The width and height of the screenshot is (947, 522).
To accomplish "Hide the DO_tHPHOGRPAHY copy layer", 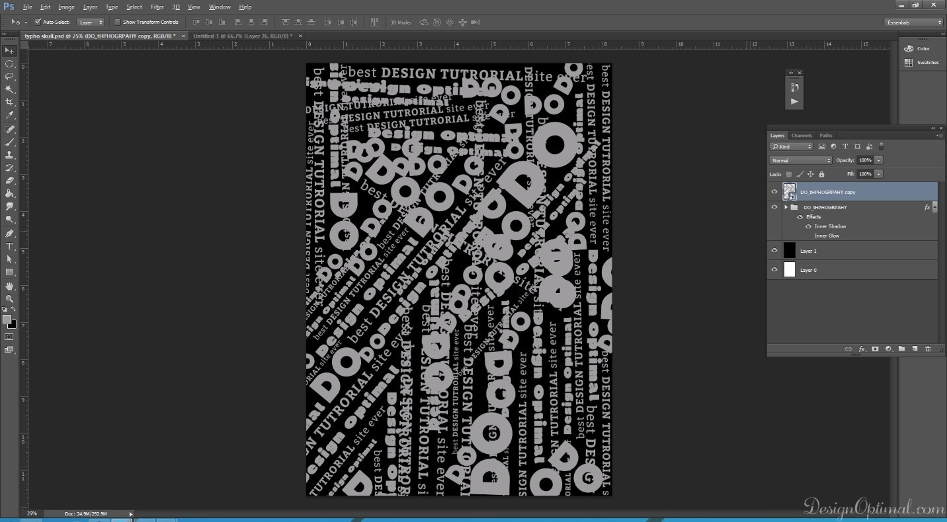I will 774,192.
